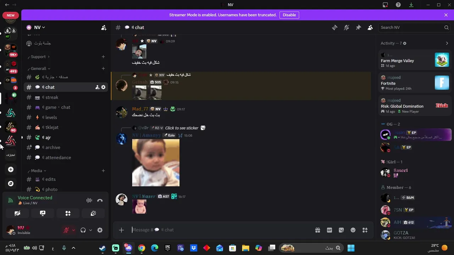Open emoji picker in message bar

tap(353, 230)
